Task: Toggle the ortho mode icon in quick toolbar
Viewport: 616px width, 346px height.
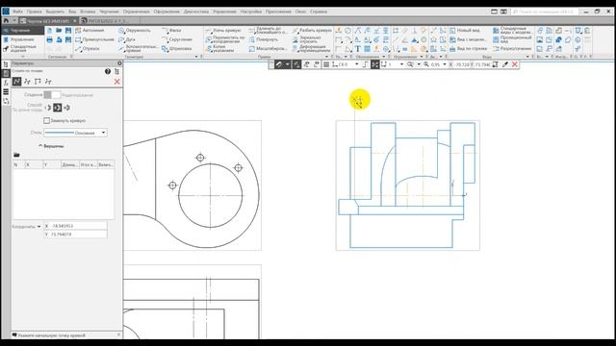Action: (x=365, y=64)
